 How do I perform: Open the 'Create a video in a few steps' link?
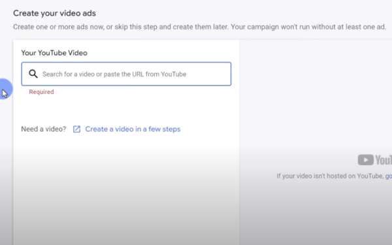click(133, 129)
